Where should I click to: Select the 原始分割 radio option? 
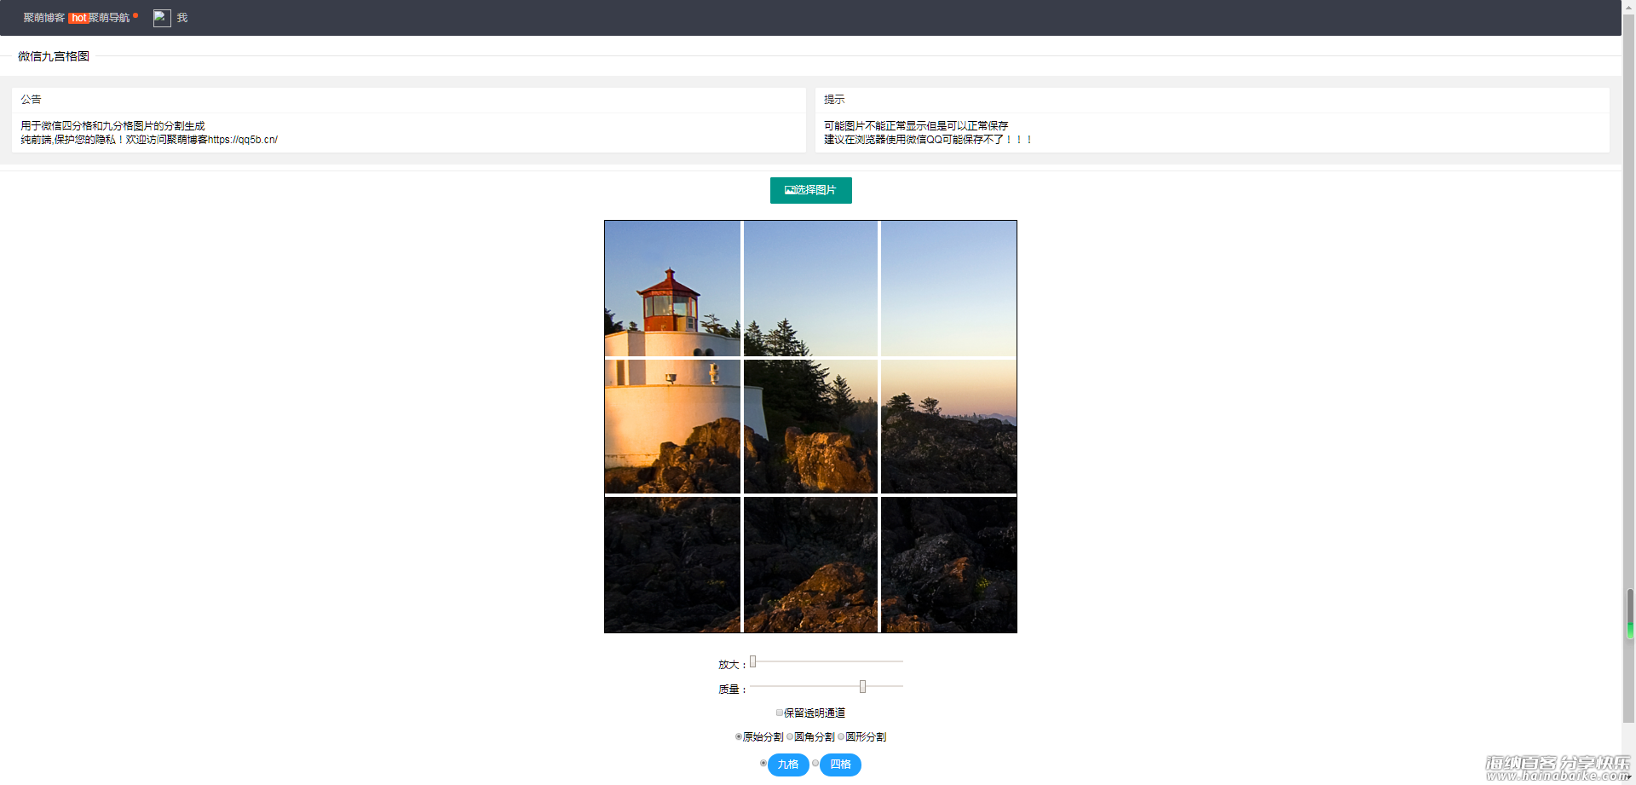(739, 736)
